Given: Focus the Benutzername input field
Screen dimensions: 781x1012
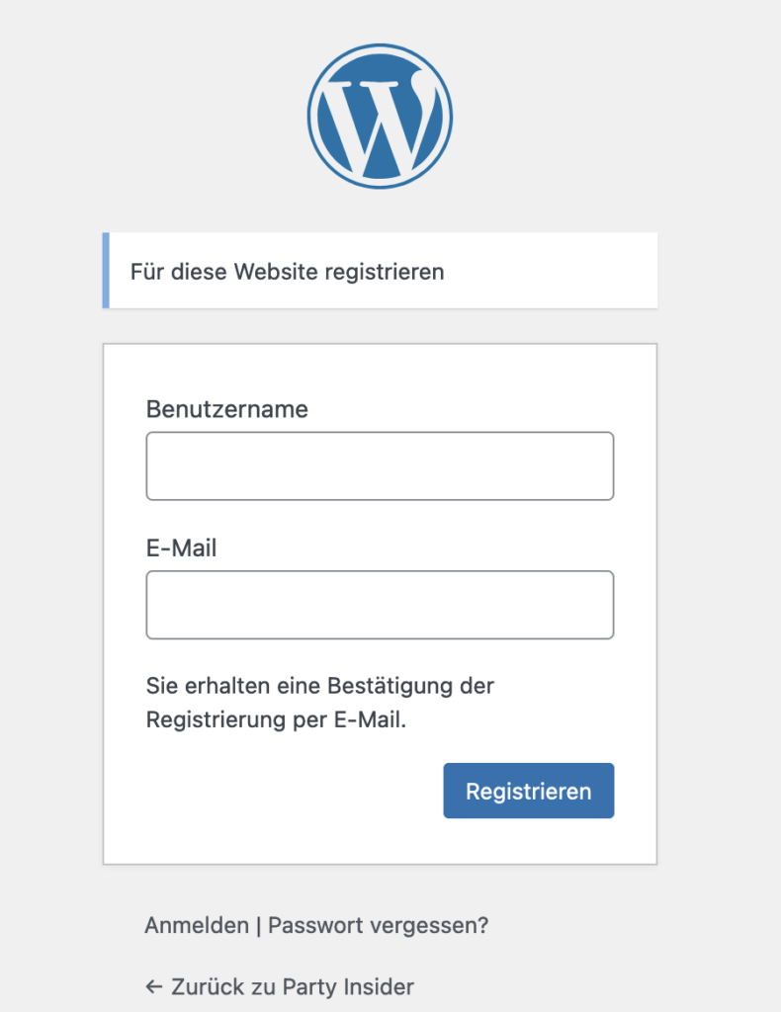Looking at the screenshot, I should pyautogui.click(x=380, y=465).
